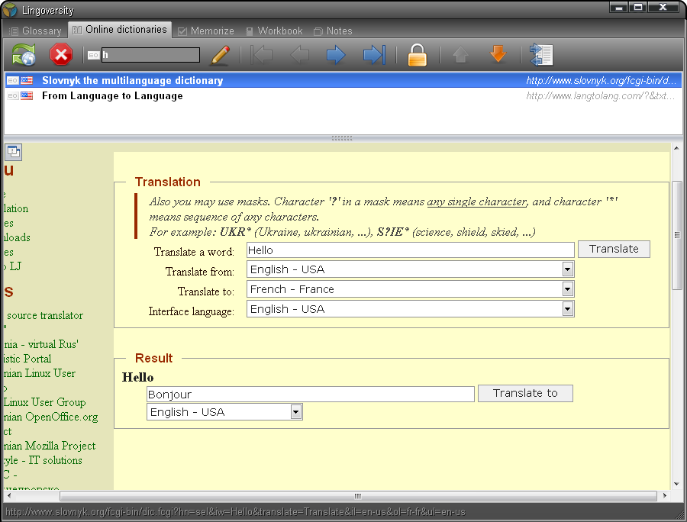687x522 pixels.
Task: Open the result language dropdown under Bonjour
Action: pos(296,411)
